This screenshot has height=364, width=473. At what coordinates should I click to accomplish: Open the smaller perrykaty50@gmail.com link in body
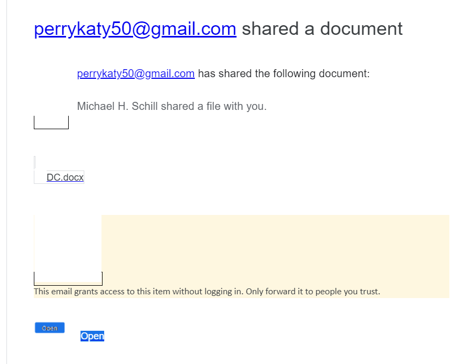click(136, 74)
